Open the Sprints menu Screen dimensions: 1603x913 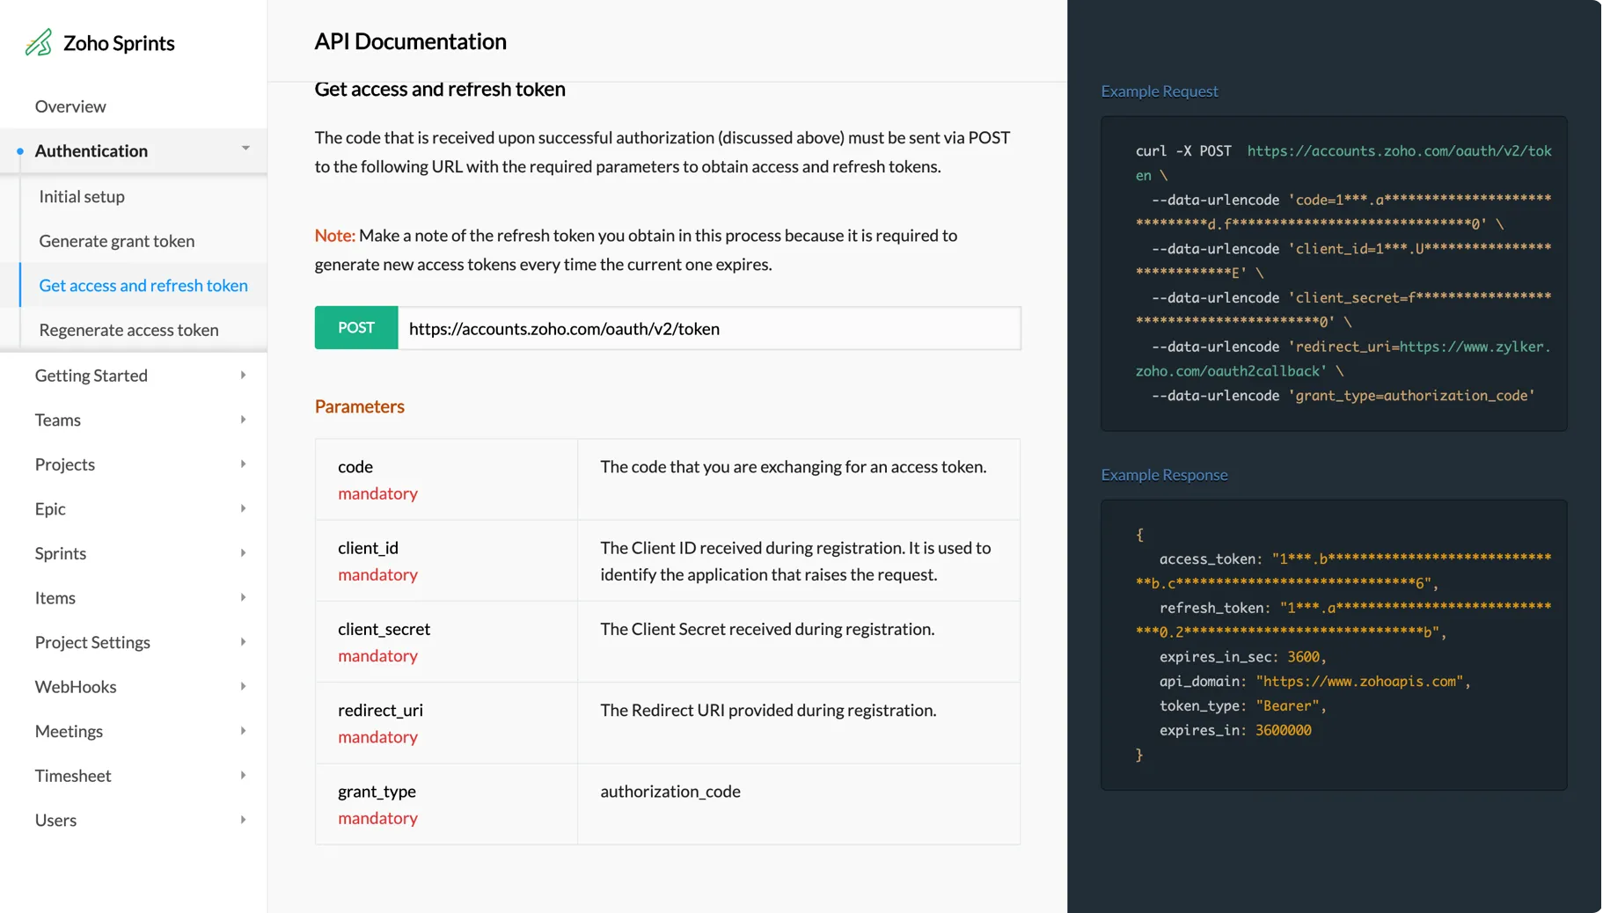coord(61,553)
